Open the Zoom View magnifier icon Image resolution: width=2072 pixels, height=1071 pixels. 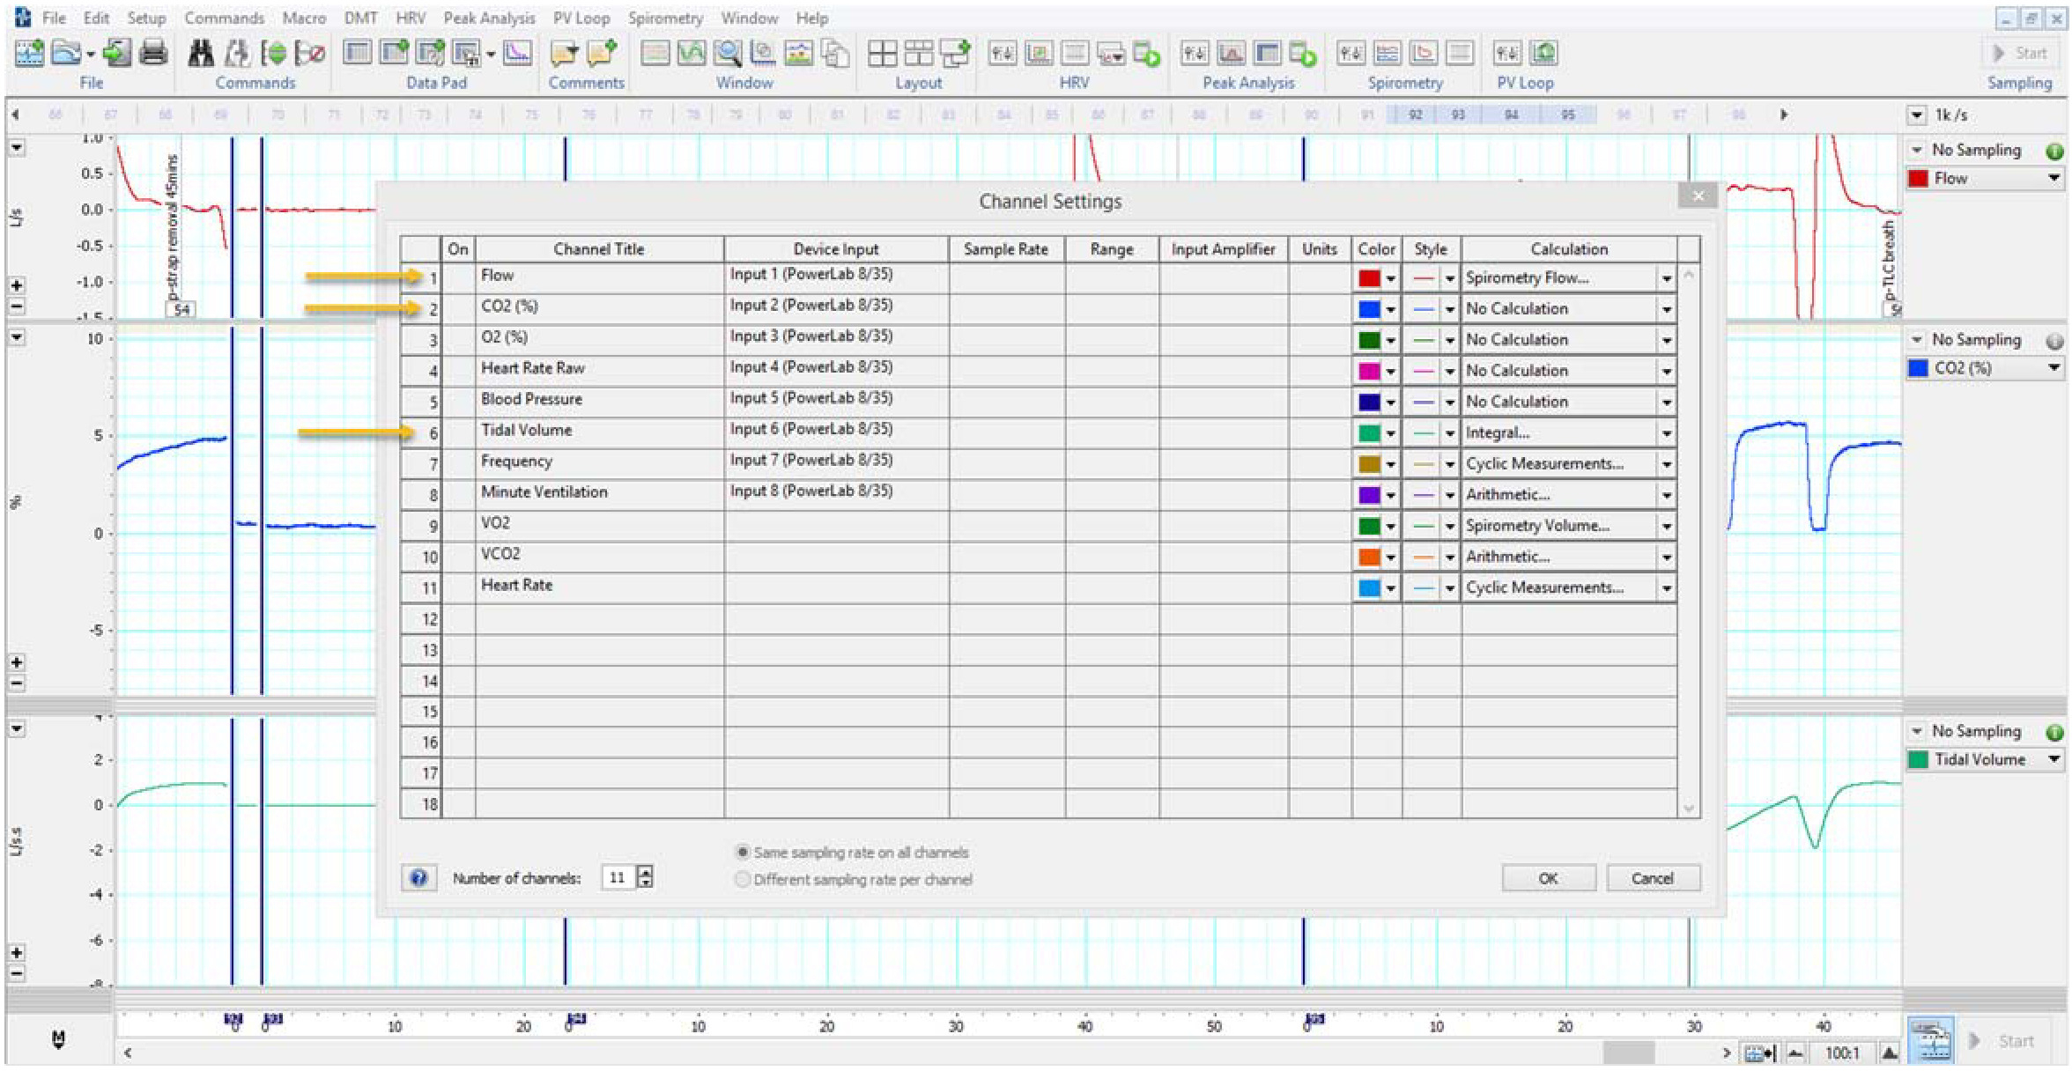727,54
